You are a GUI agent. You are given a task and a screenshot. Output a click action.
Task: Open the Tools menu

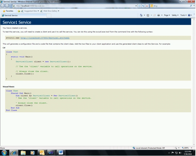click(x=183, y=15)
